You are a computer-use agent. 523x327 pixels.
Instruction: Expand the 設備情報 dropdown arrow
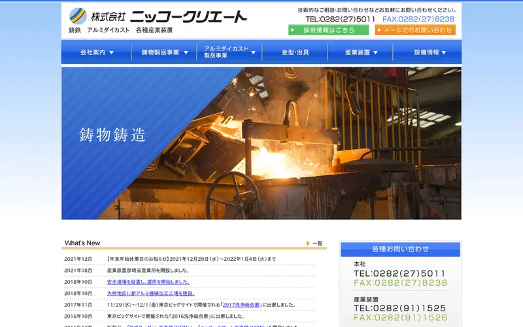click(444, 52)
